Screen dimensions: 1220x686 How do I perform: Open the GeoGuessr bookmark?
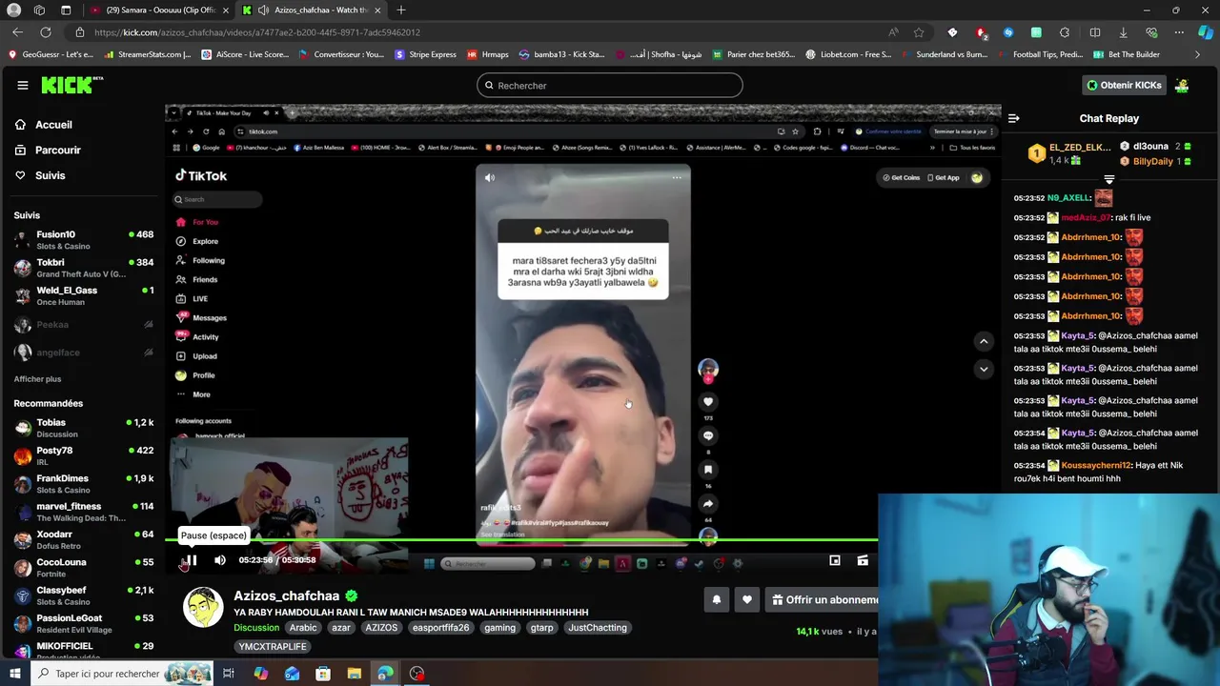click(51, 54)
